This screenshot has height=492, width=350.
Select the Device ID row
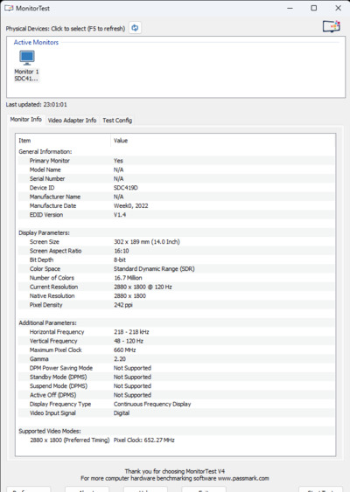[x=176, y=188]
